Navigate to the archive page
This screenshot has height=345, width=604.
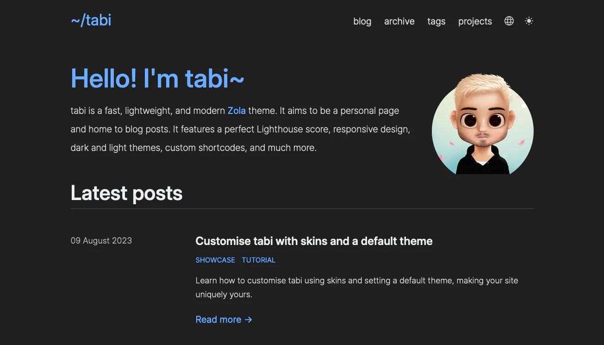[x=399, y=21]
